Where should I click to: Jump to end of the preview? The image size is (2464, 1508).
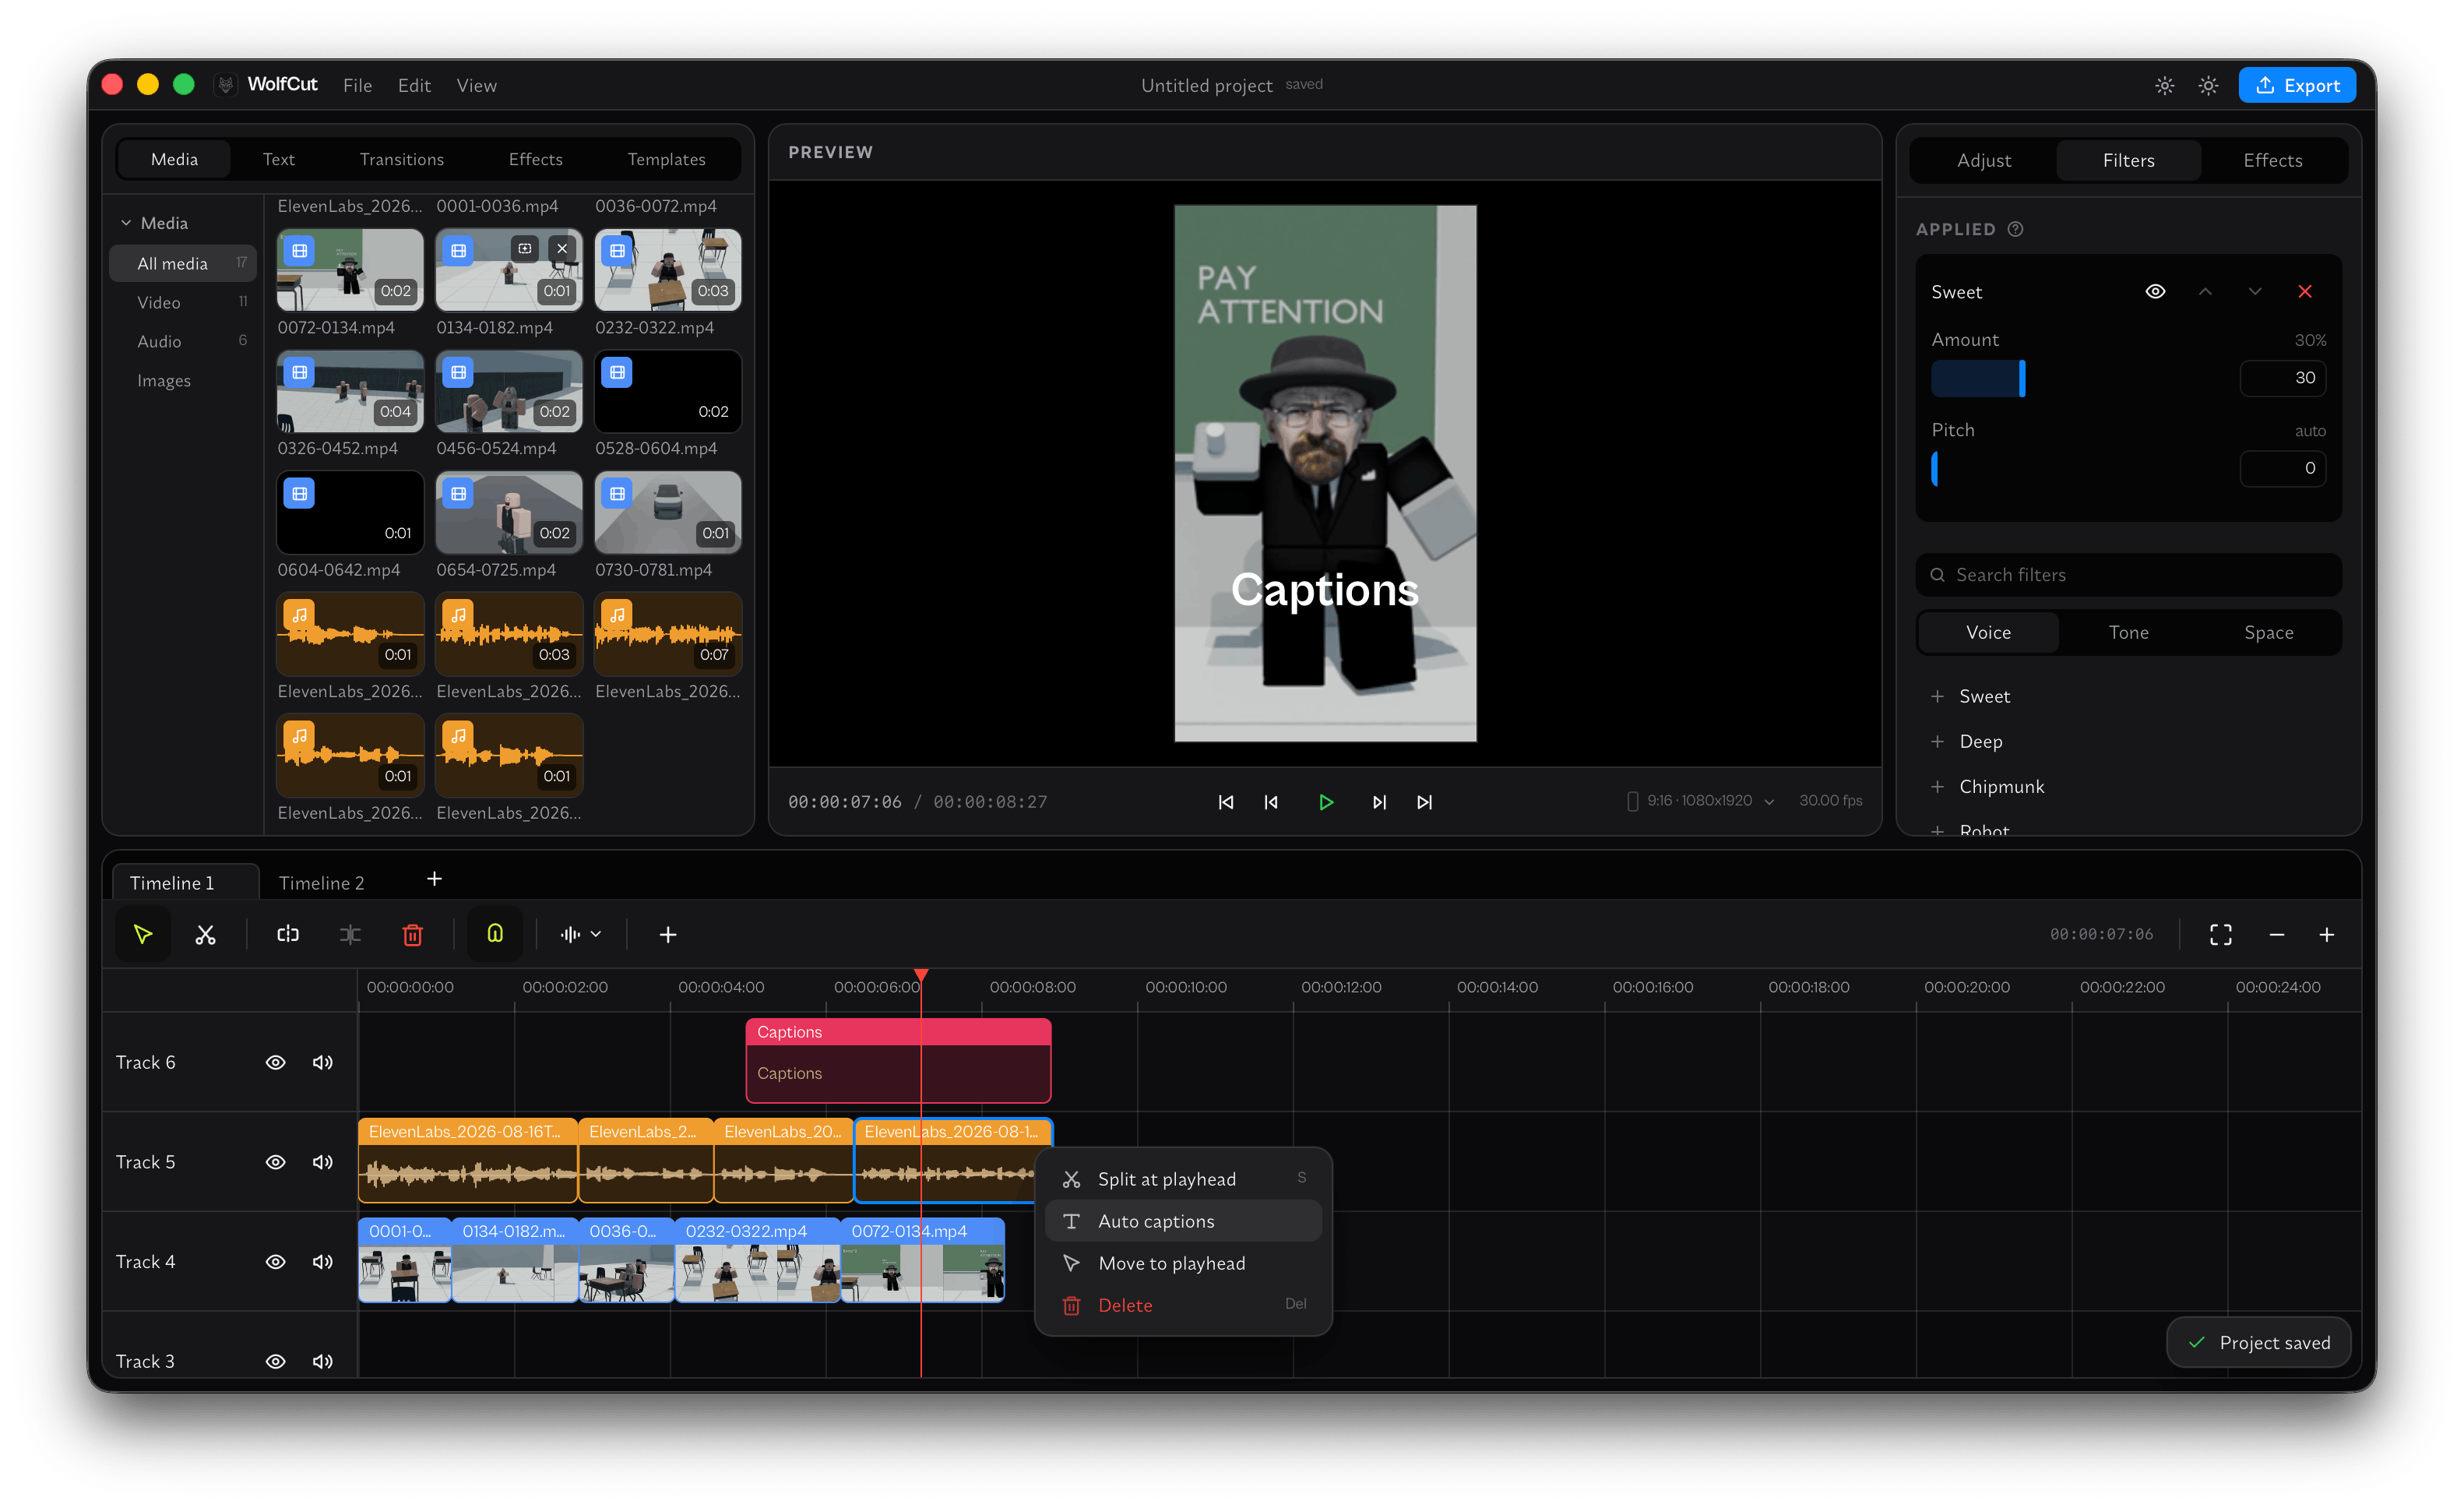1425,802
